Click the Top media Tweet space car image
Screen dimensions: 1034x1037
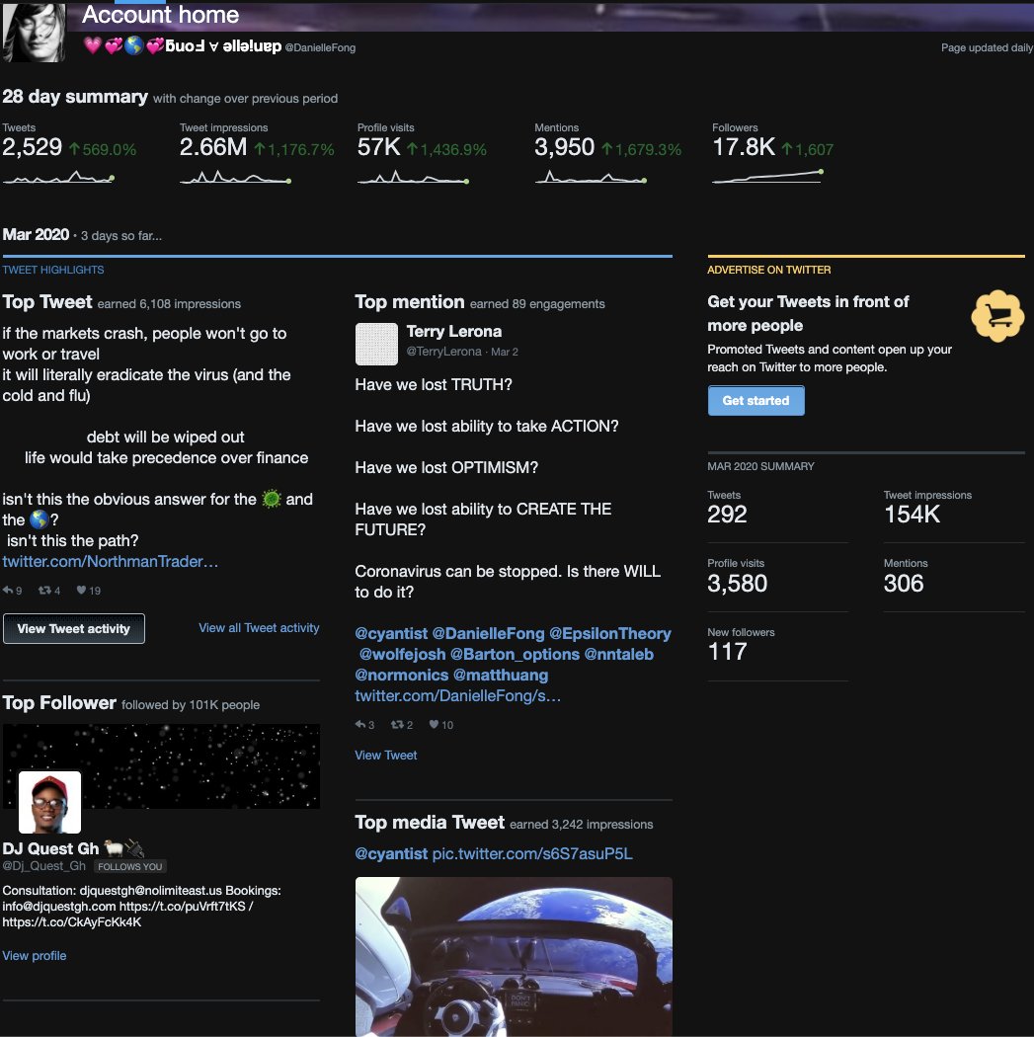[514, 956]
